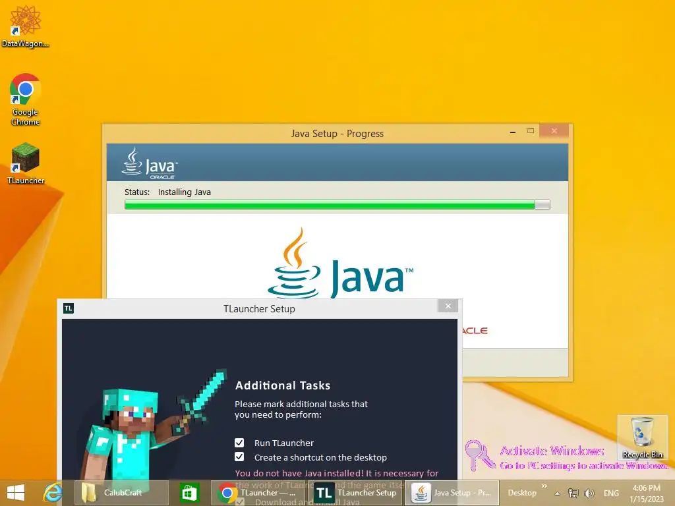675x506 pixels.
Task: Show hidden system tray icons
Action: [x=558, y=493]
